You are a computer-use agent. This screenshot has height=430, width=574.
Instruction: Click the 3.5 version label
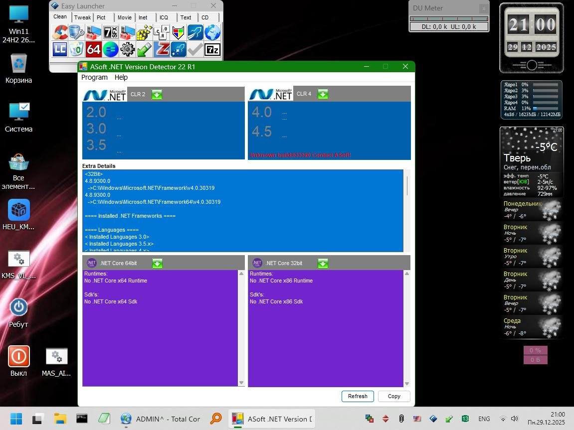tap(96, 145)
